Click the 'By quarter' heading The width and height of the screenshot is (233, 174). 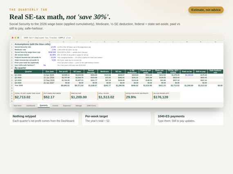(20, 68)
